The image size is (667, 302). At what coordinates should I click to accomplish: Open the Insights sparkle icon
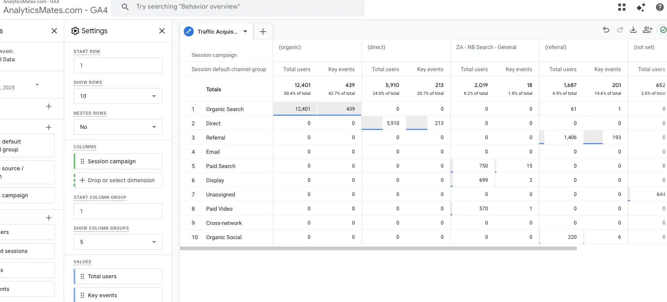(x=641, y=7)
